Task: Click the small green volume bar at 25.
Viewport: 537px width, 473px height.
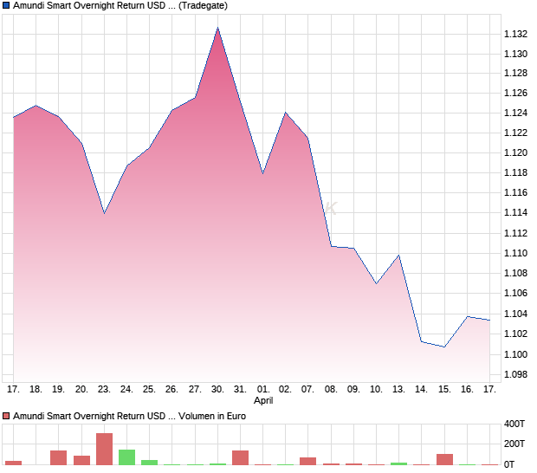Action: point(149,463)
